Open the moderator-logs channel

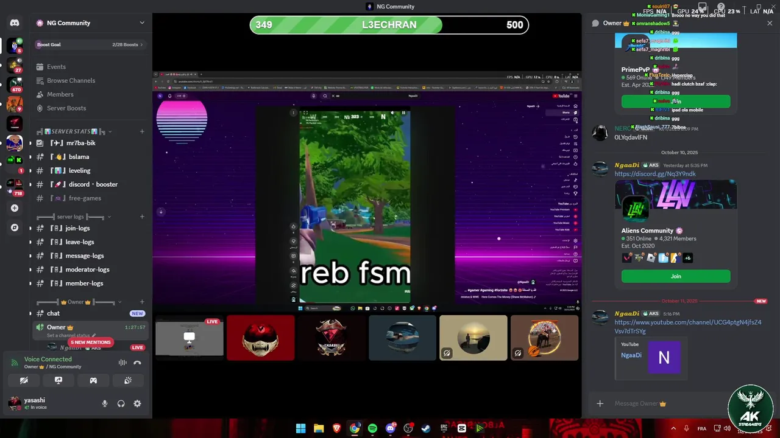click(x=90, y=269)
